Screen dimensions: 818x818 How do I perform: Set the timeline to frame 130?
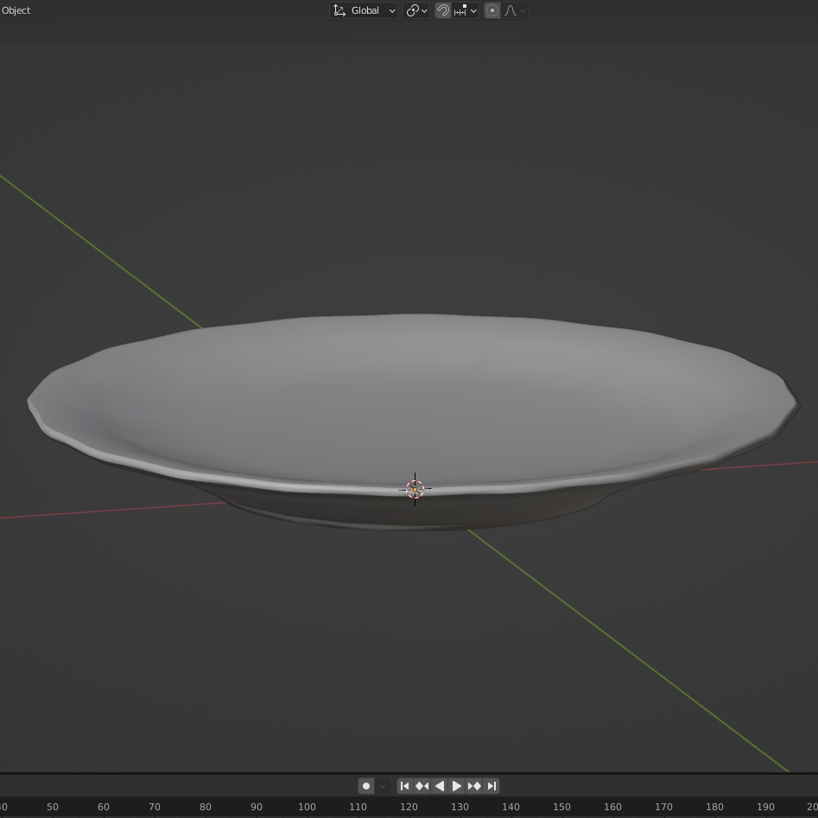click(460, 807)
